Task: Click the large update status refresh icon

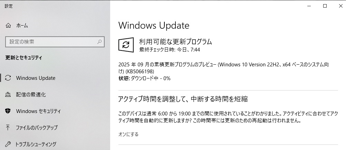Action: pos(126,45)
